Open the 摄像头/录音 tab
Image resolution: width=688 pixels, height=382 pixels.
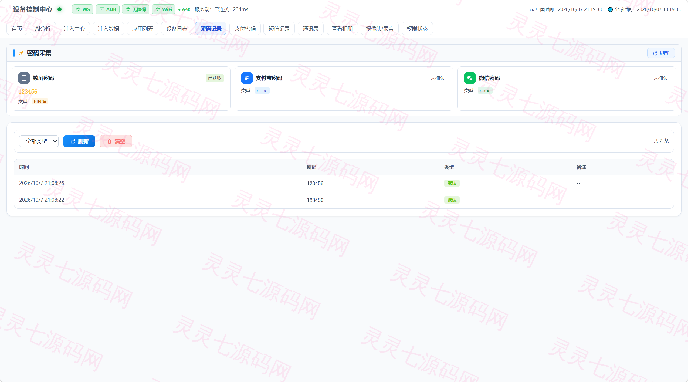[379, 28]
